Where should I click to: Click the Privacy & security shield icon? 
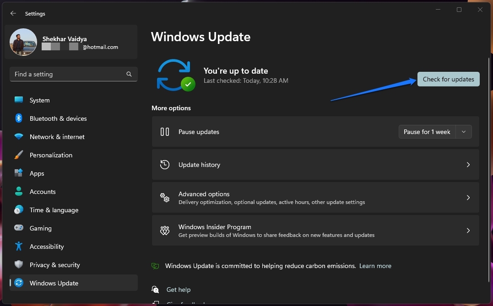(19, 264)
